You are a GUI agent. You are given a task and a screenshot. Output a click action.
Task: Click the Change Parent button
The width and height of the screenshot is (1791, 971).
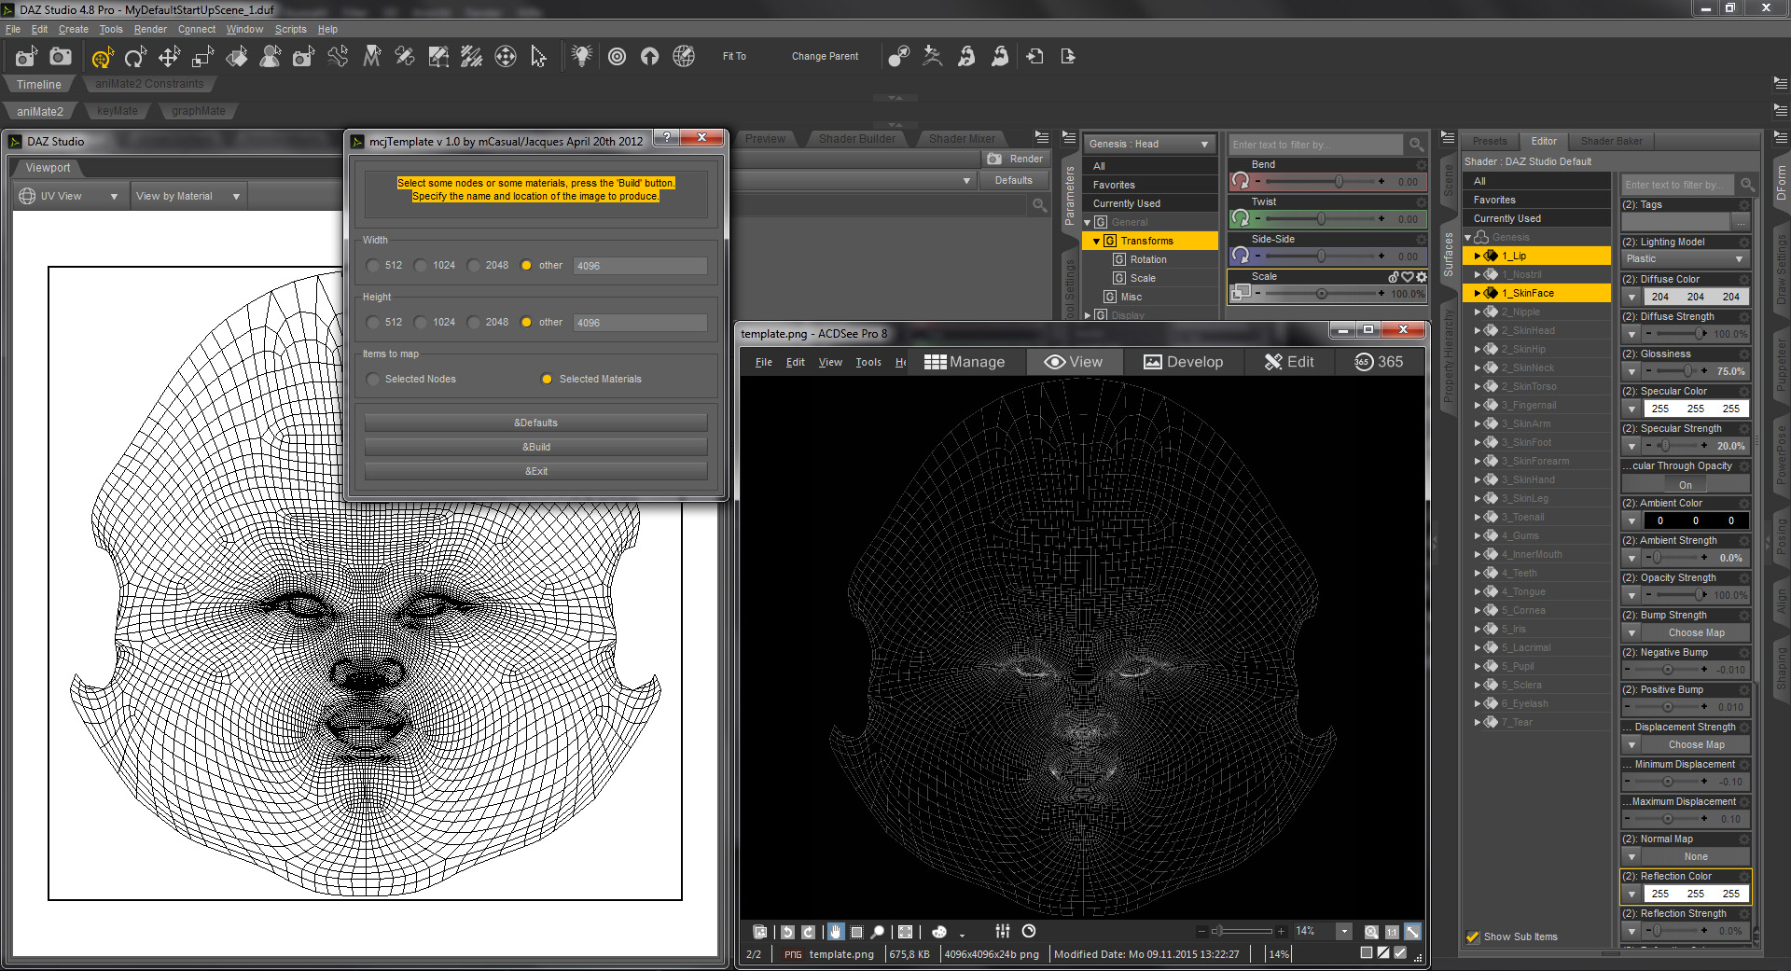tap(825, 56)
